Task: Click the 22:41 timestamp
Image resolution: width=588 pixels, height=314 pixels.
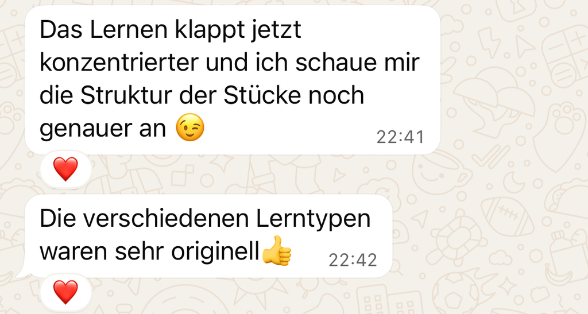Action: click(400, 137)
